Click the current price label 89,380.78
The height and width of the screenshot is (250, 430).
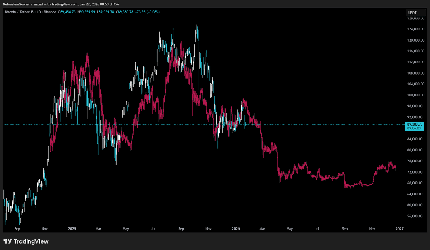tap(414, 124)
